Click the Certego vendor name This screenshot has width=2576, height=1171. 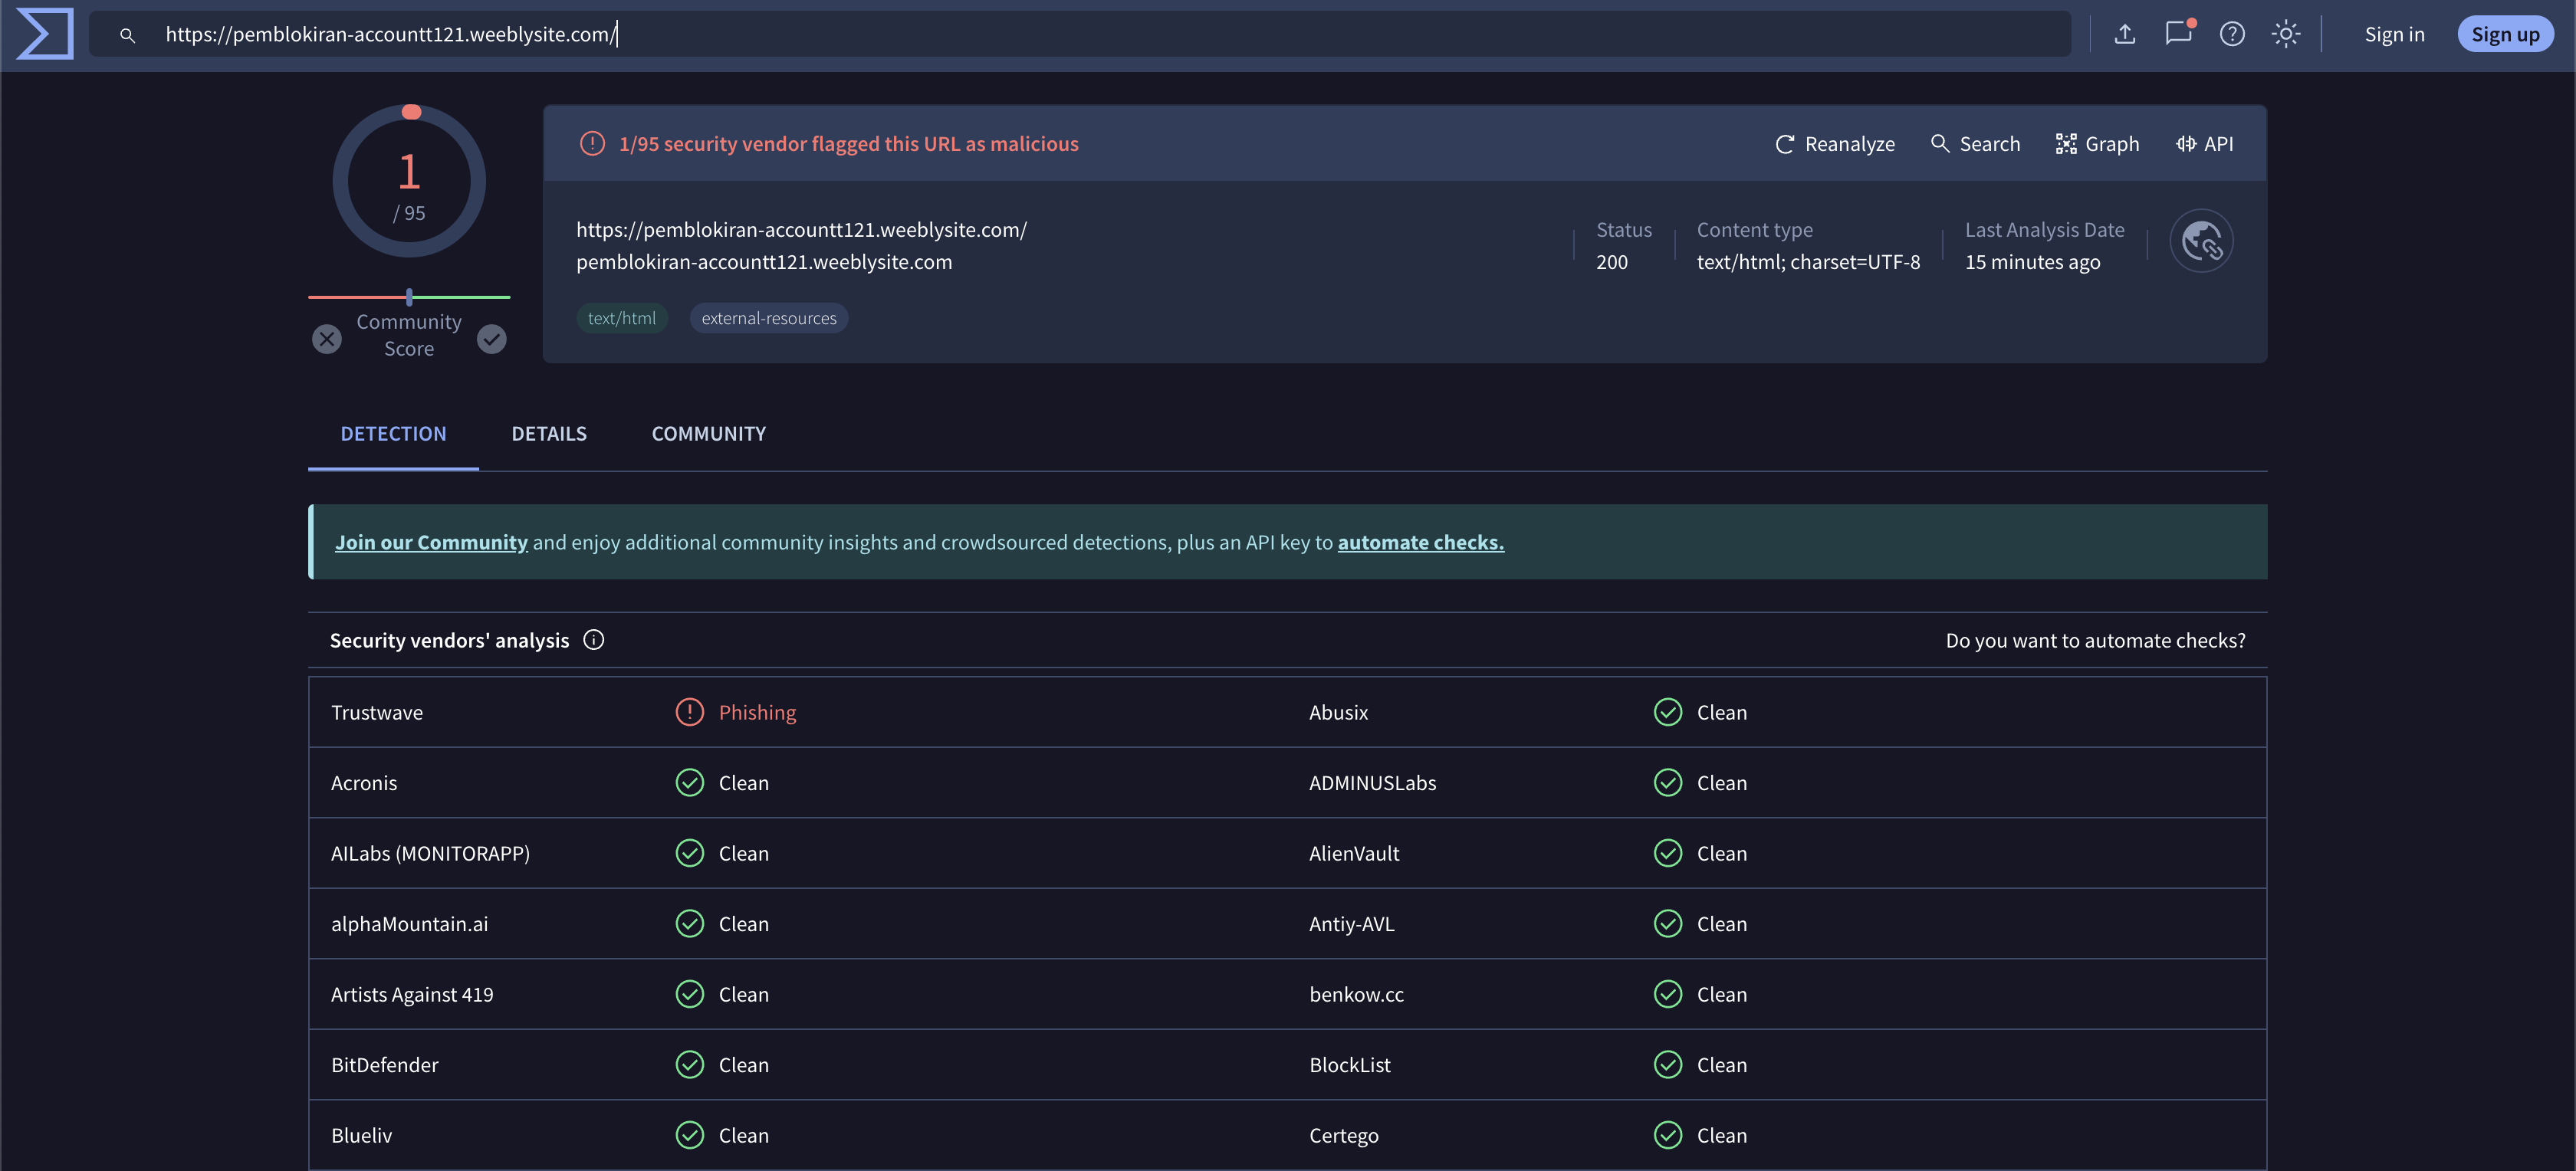coord(1344,1135)
